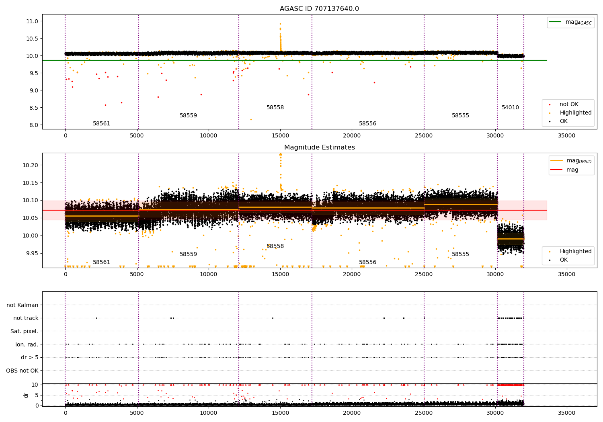This screenshot has width=603, height=422.
Task: Click the 8.5 tick on top y-axis
Action: (33, 108)
